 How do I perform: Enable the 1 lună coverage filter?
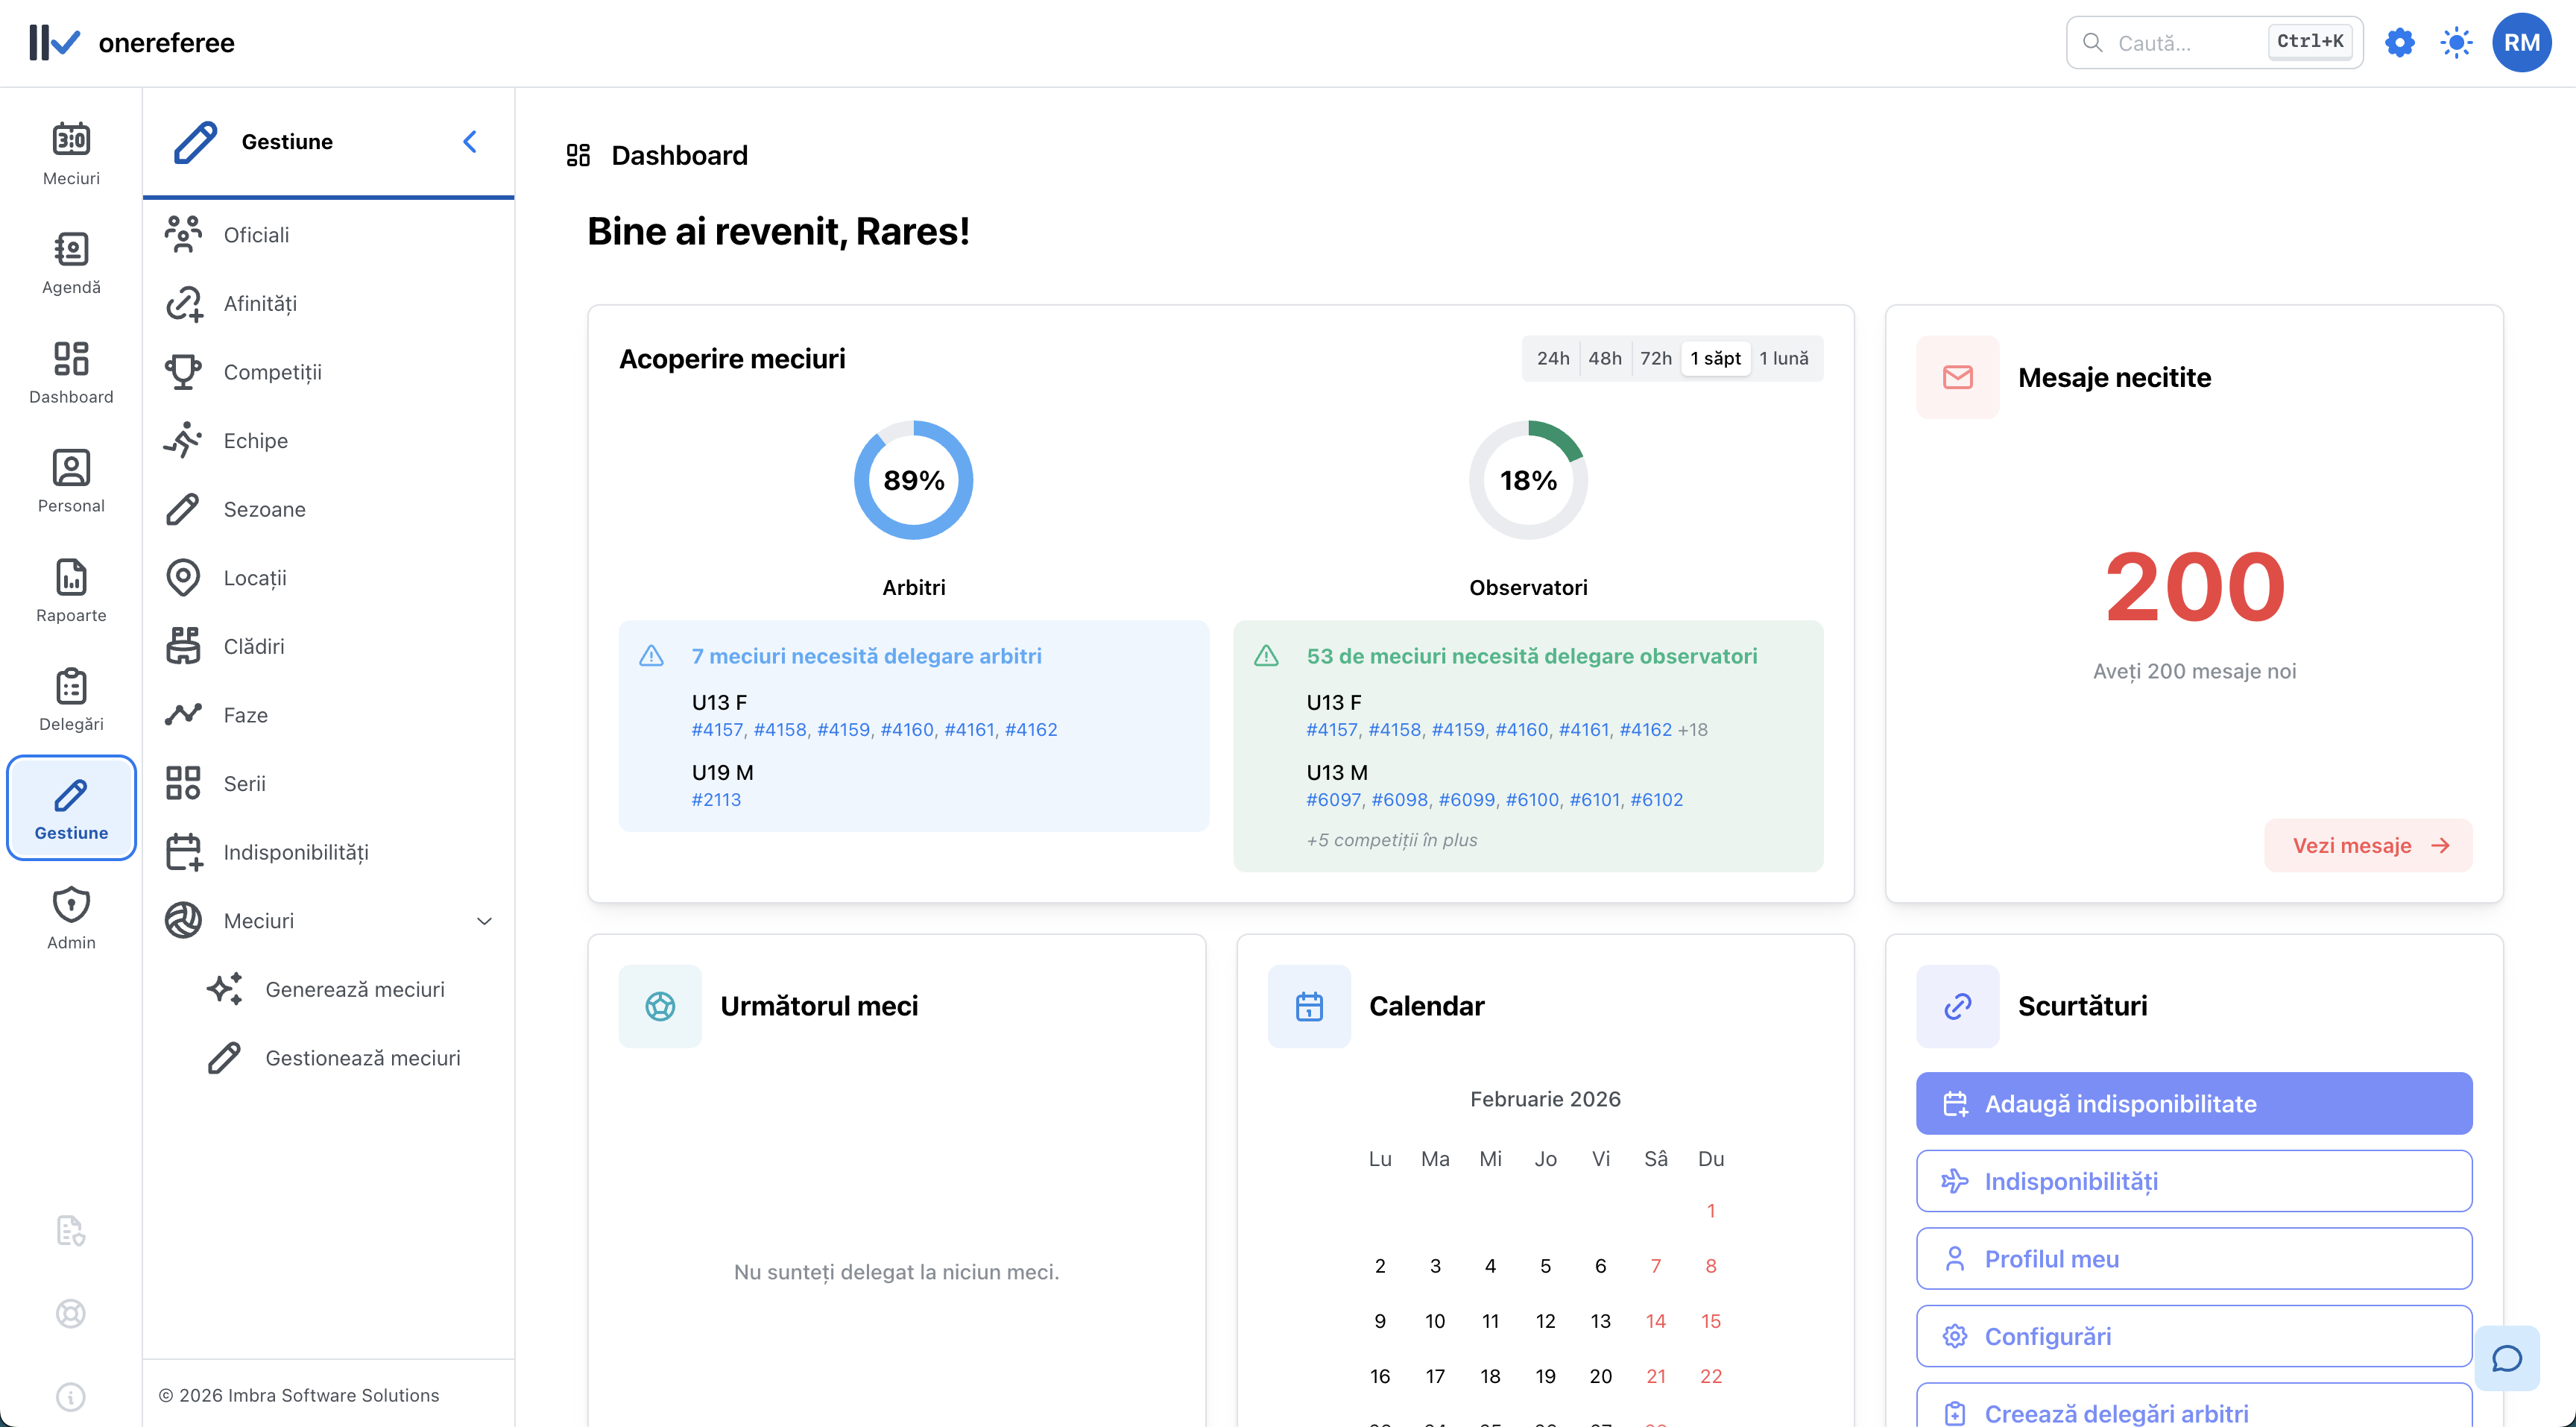pyautogui.click(x=1785, y=358)
